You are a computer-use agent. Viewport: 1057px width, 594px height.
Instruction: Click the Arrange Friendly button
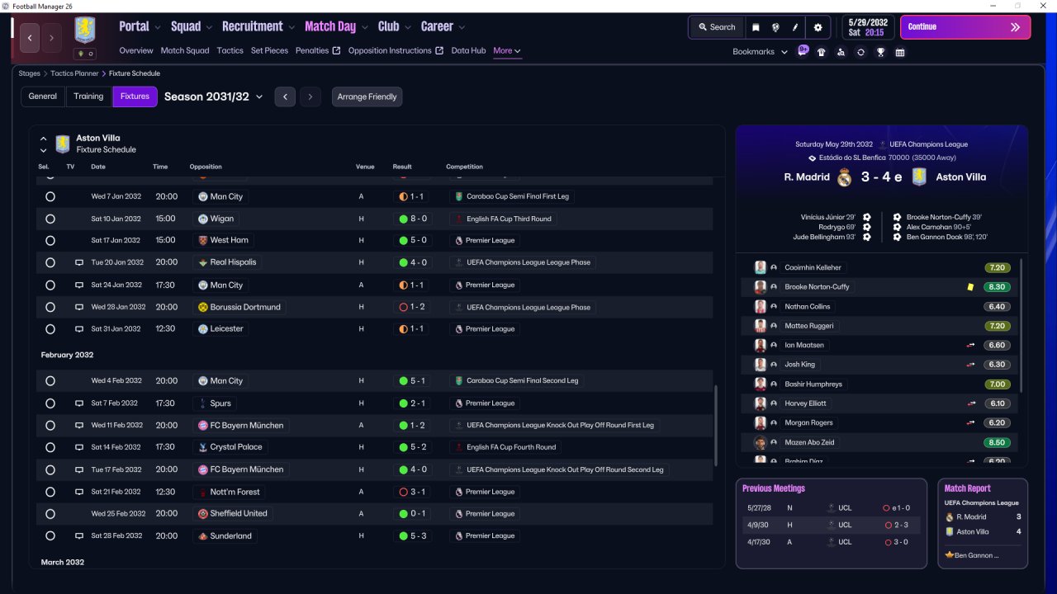click(x=367, y=97)
